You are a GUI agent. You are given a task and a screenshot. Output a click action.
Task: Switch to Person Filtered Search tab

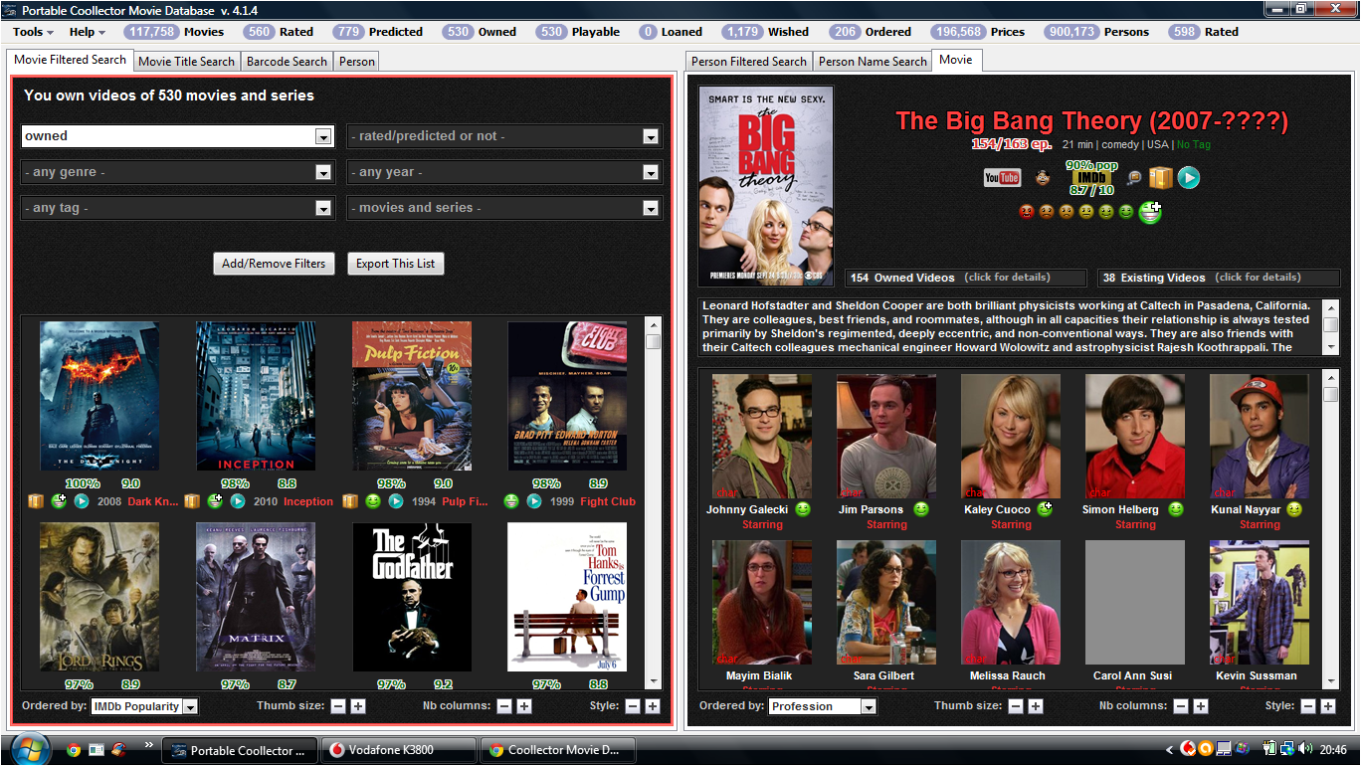(749, 61)
